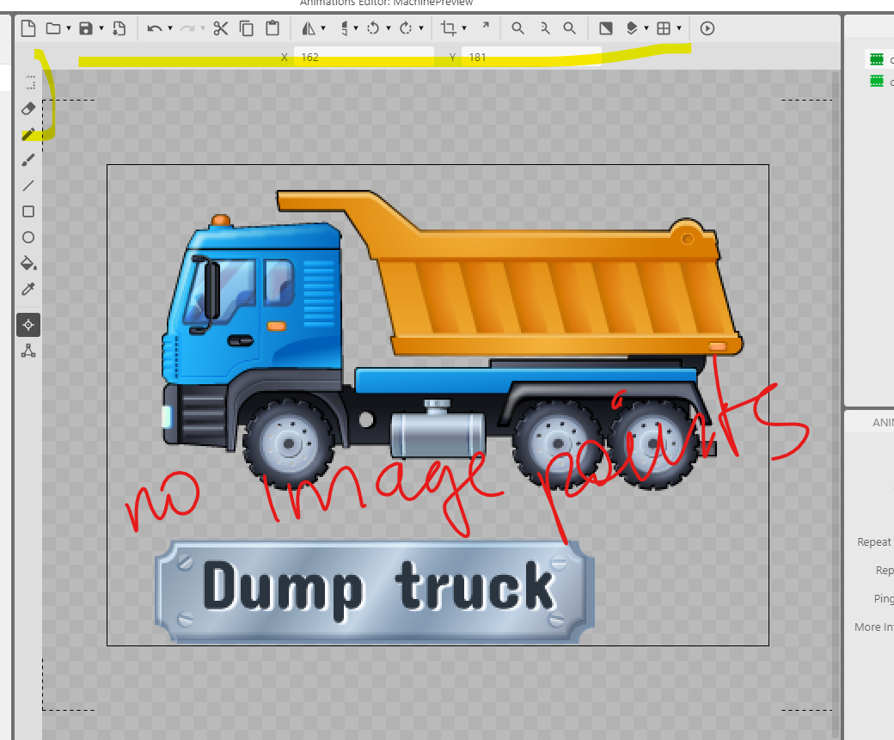Activate the Line drawing tool

[28, 186]
